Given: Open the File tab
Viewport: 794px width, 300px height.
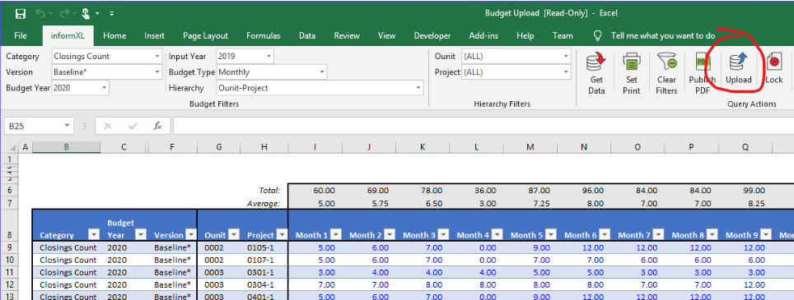Looking at the screenshot, I should (x=21, y=36).
